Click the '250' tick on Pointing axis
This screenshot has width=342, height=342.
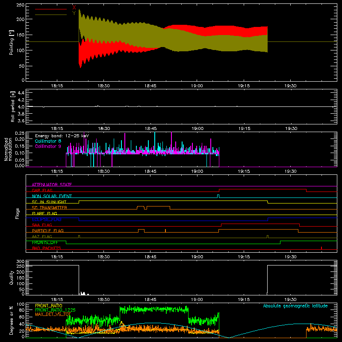pyautogui.click(x=20, y=5)
